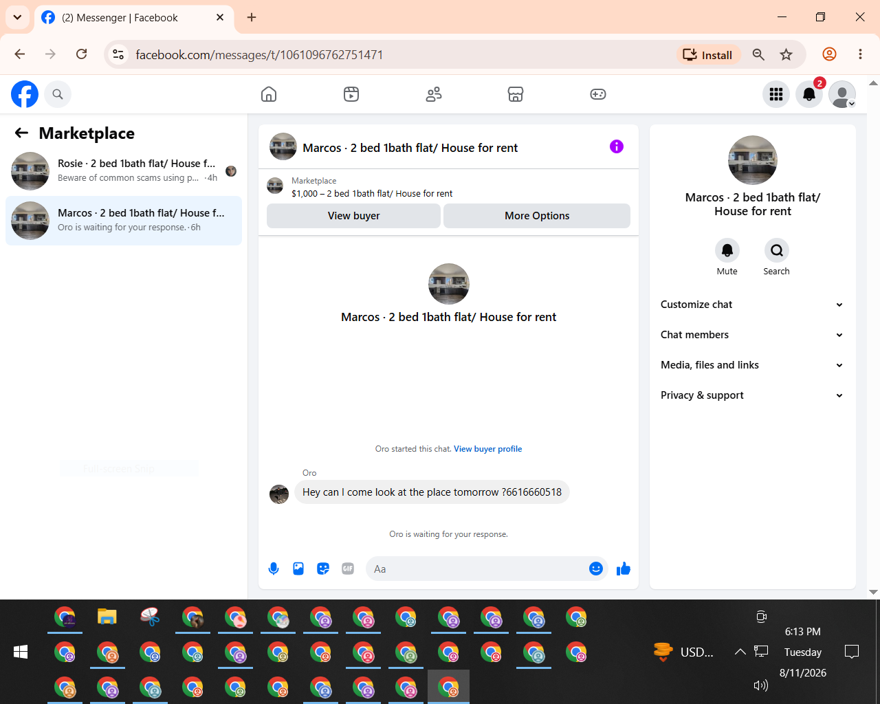Go back using the Marketplace arrow
Image resolution: width=880 pixels, height=704 pixels.
pos(21,133)
